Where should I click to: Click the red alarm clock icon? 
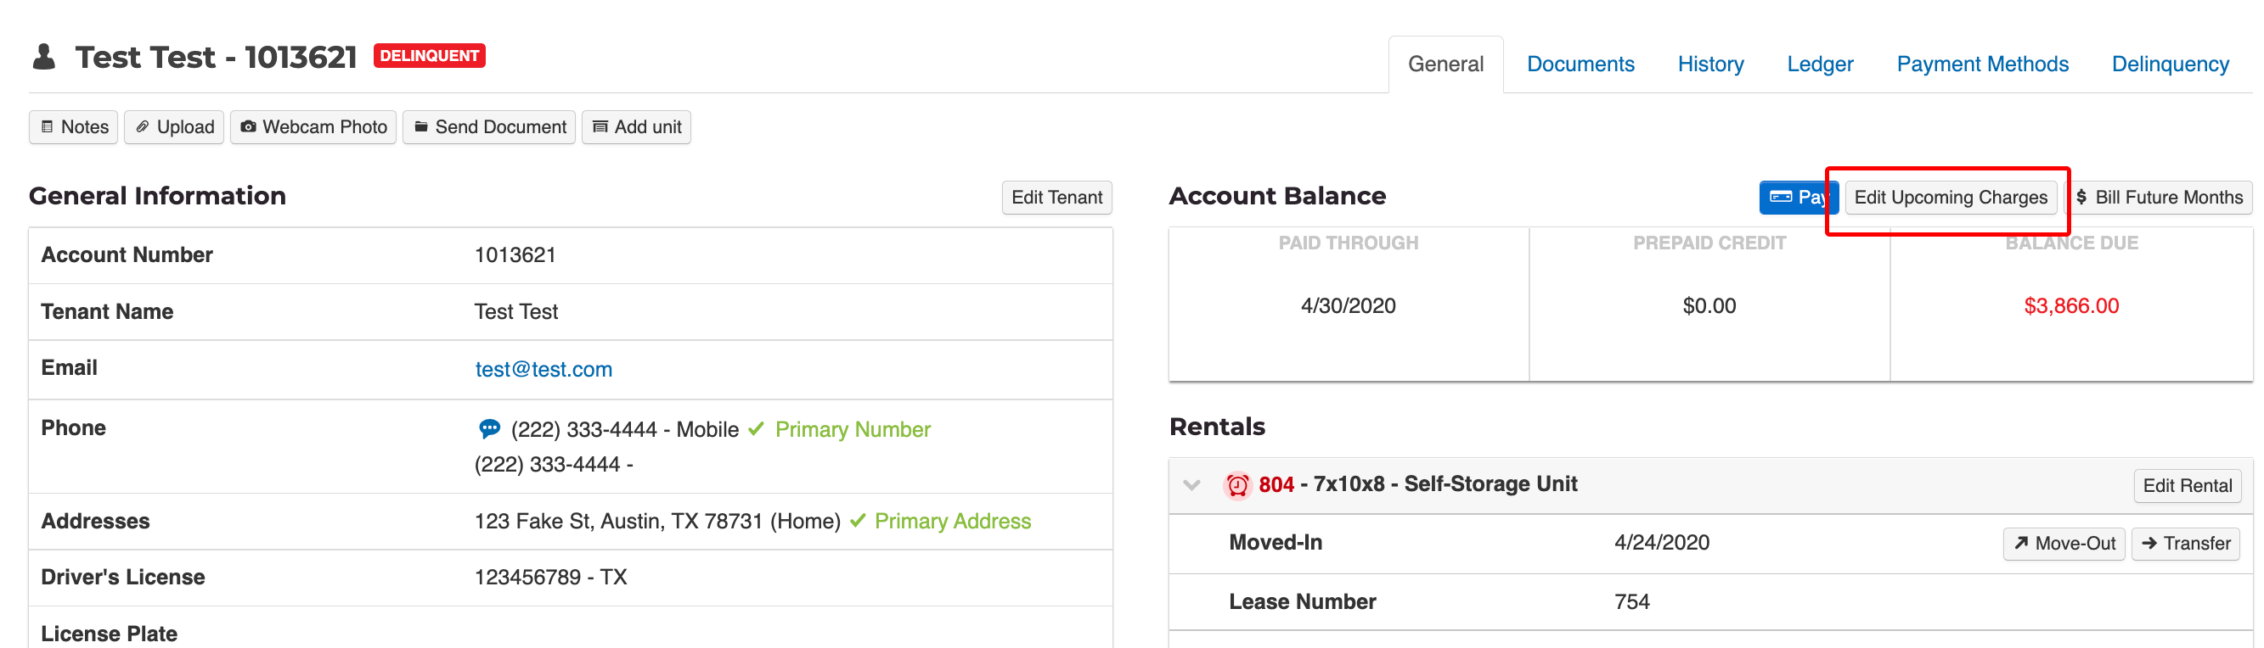click(1237, 484)
